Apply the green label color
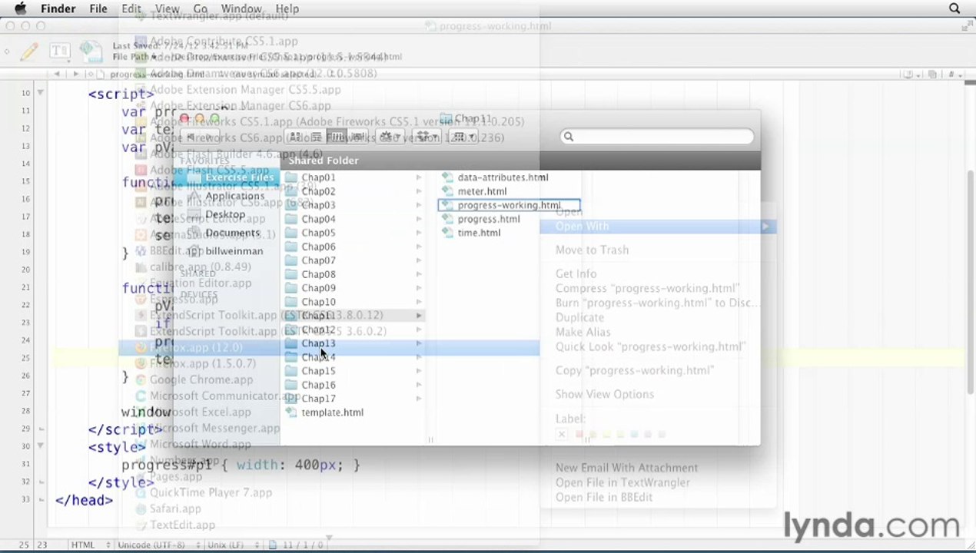Image resolution: width=976 pixels, height=553 pixels. coord(620,435)
